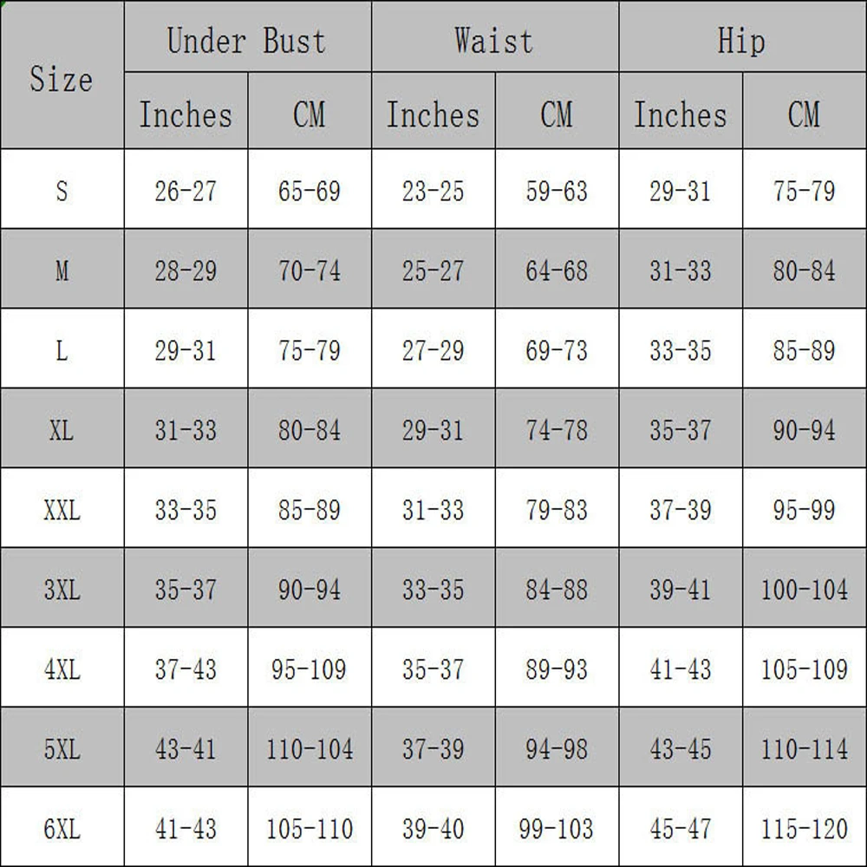
Task: Click the 65-69 under bust CM cell
Action: [x=309, y=191]
